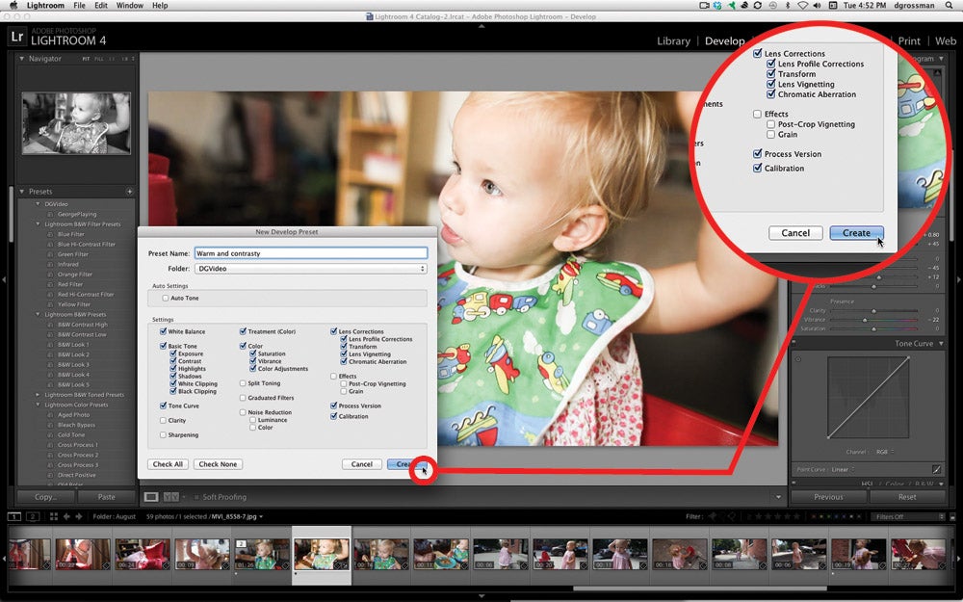Image resolution: width=963 pixels, height=602 pixels.
Task: Switch to the Library module
Action: [674, 41]
